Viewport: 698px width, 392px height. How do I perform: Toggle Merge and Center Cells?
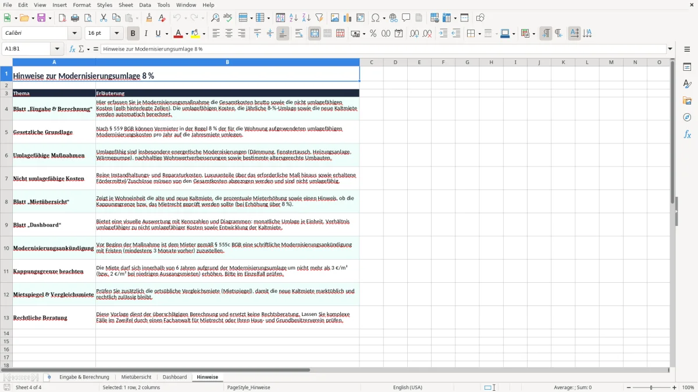pyautogui.click(x=315, y=34)
